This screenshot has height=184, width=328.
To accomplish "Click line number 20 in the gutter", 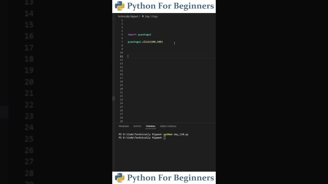I will tap(121, 89).
